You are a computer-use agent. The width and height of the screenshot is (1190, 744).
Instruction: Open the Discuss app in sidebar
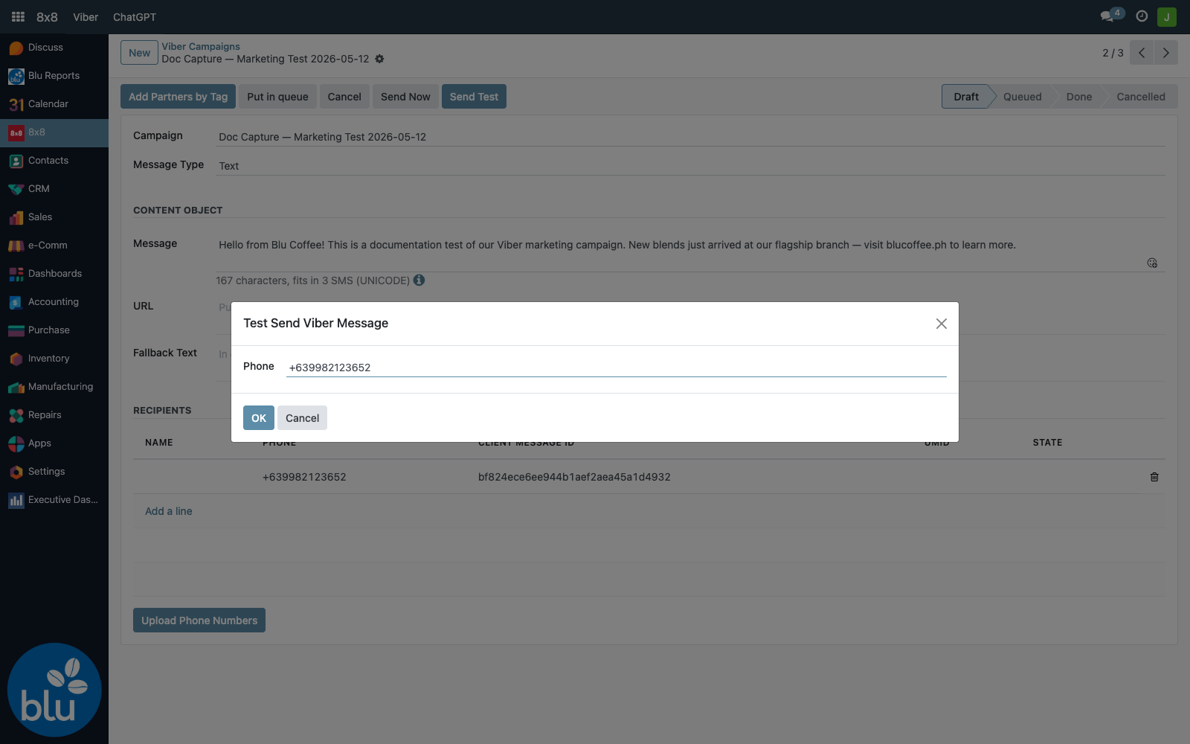54,48
